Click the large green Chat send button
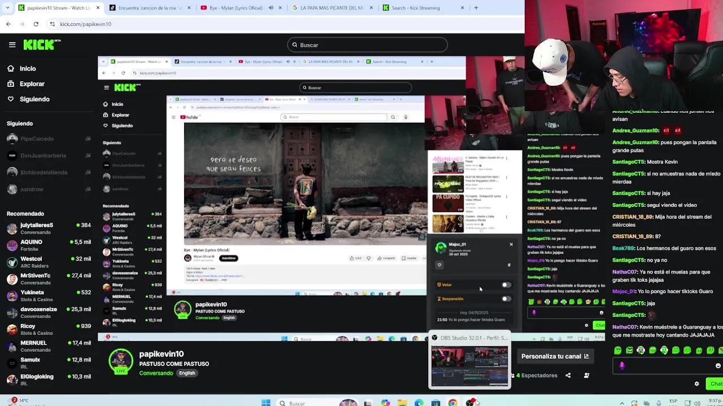This screenshot has height=406, width=723. [716, 384]
